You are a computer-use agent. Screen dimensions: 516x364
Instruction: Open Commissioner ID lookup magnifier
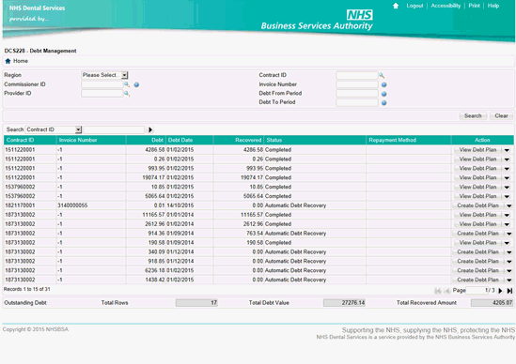pyautogui.click(x=127, y=84)
